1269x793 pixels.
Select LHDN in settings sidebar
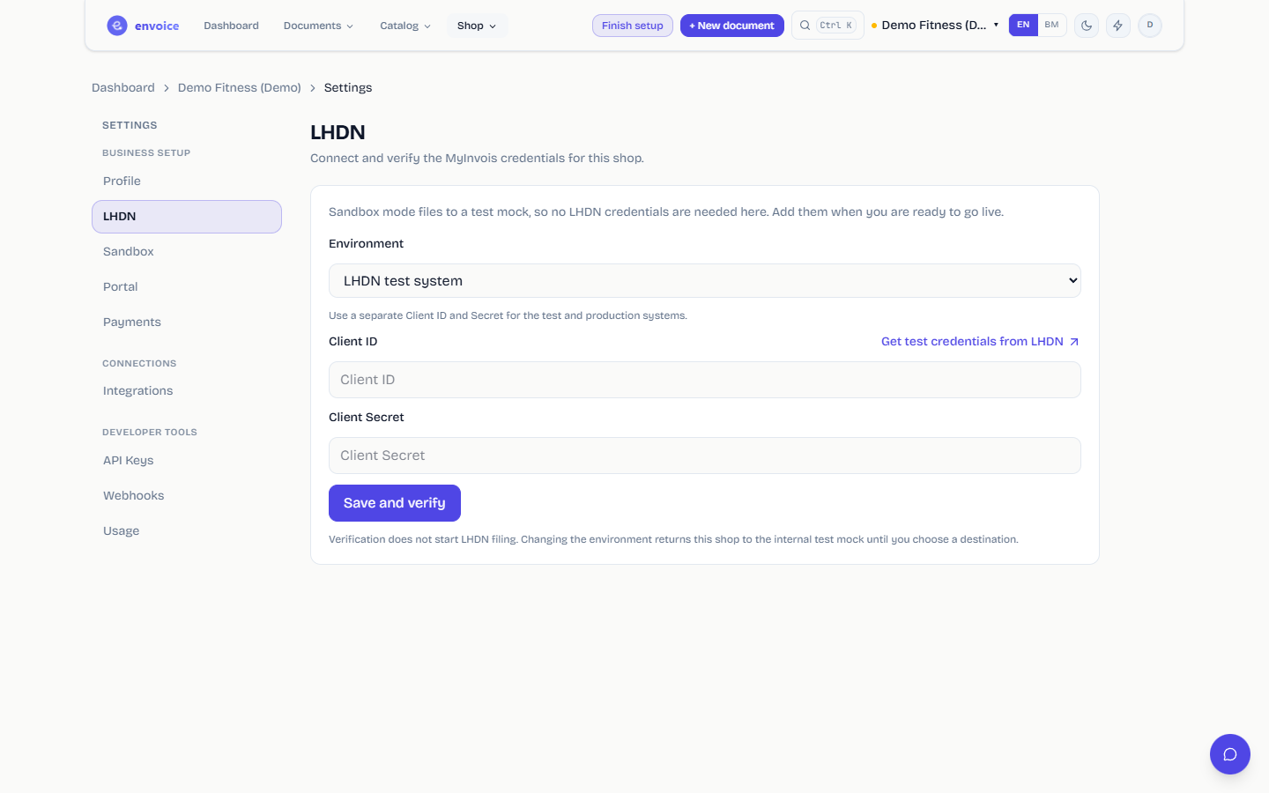coord(187,217)
